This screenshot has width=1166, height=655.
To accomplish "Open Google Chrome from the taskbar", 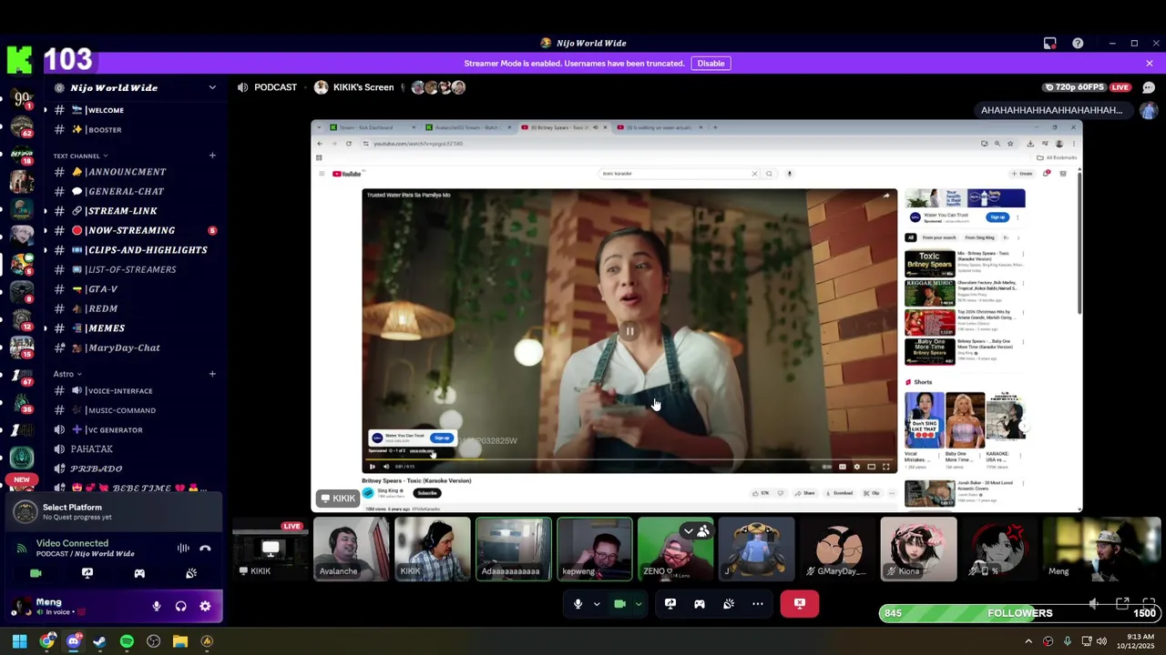I will 46,641.
